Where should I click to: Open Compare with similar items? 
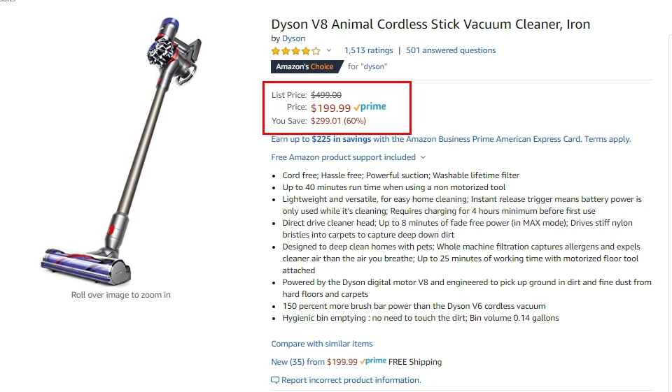point(321,344)
